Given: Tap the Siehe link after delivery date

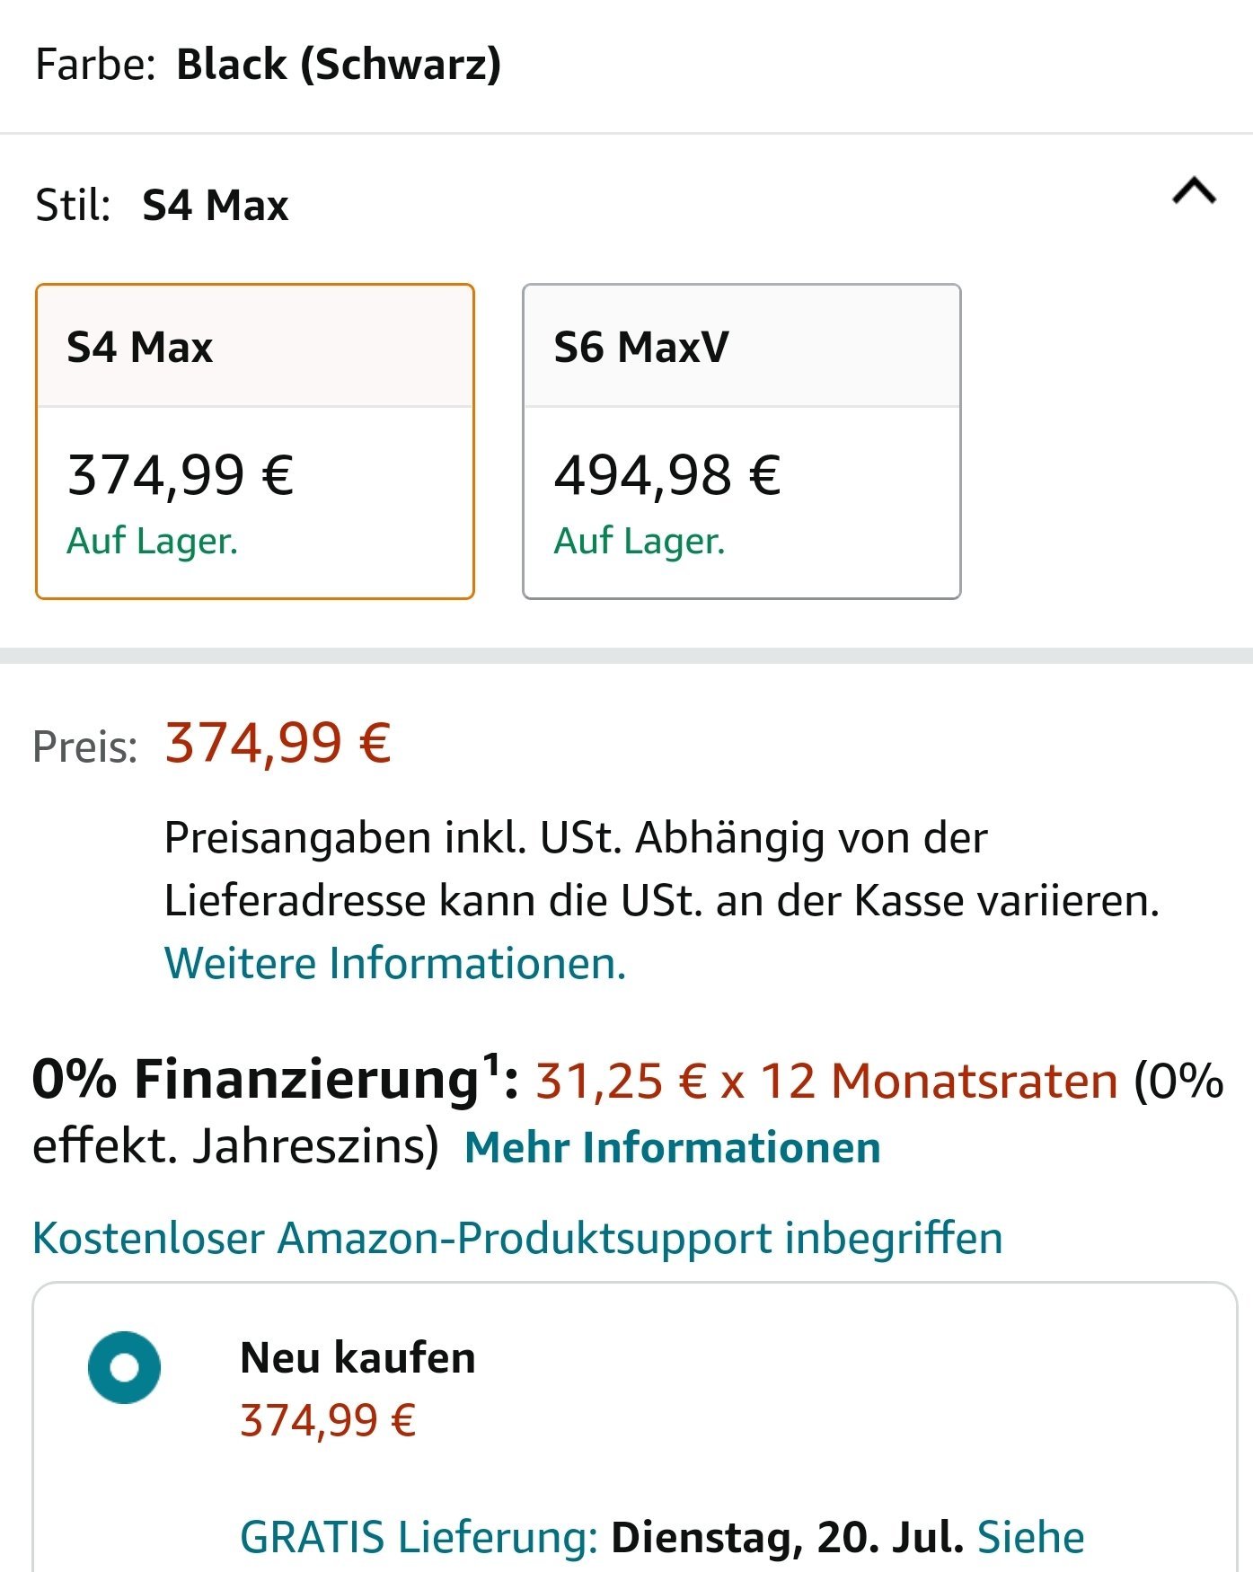Looking at the screenshot, I should click(1031, 1537).
